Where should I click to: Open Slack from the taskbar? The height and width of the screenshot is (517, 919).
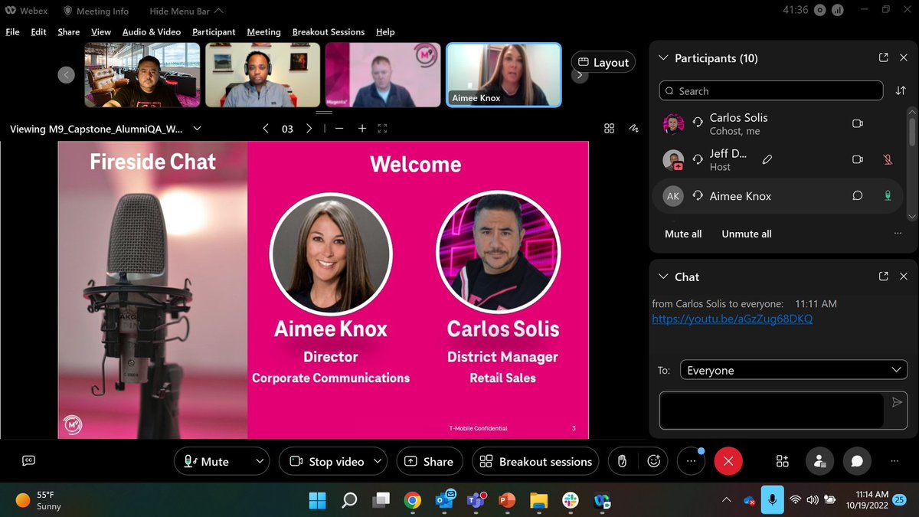570,500
